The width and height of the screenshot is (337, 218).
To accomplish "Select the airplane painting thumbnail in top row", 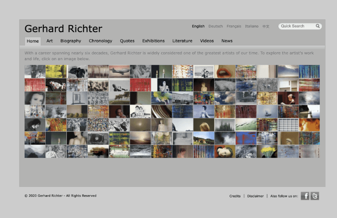I will (x=119, y=72).
